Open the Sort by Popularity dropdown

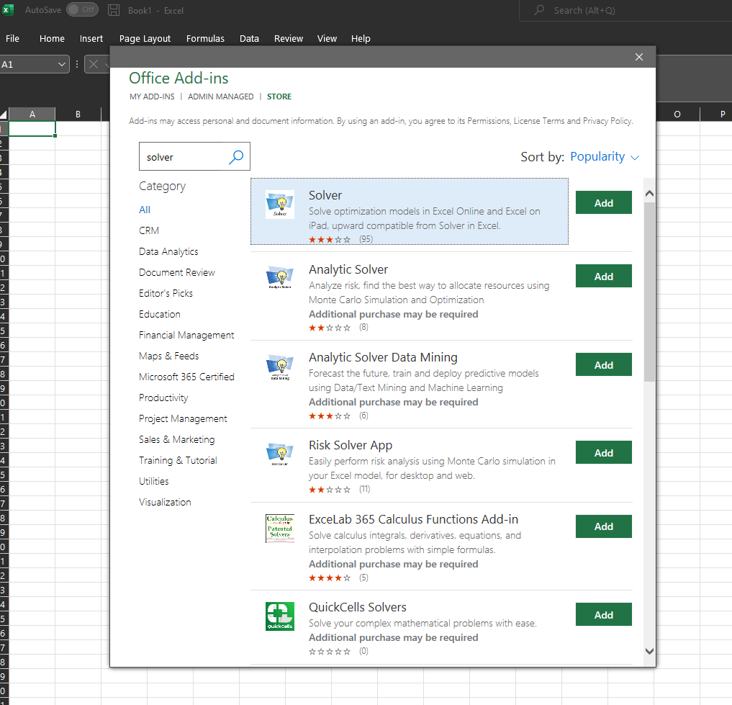click(604, 156)
